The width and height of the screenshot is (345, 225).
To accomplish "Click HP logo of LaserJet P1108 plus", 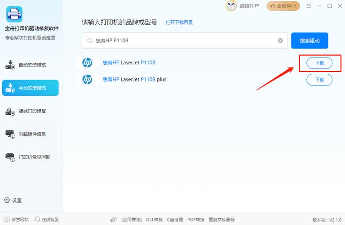I will coord(87,80).
